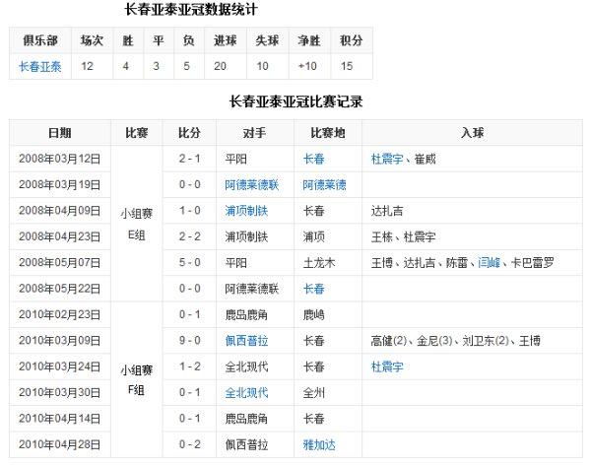591x466 pixels.
Task: Open 长春 venue link in 2008年03月12日 row
Action: [313, 159]
